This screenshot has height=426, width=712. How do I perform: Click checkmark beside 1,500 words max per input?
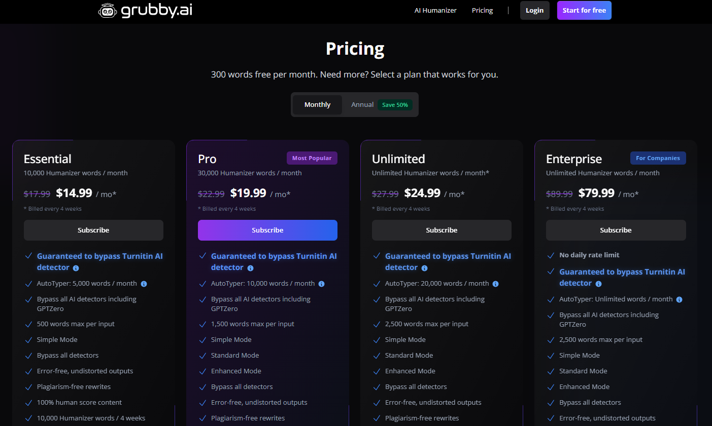tap(202, 324)
